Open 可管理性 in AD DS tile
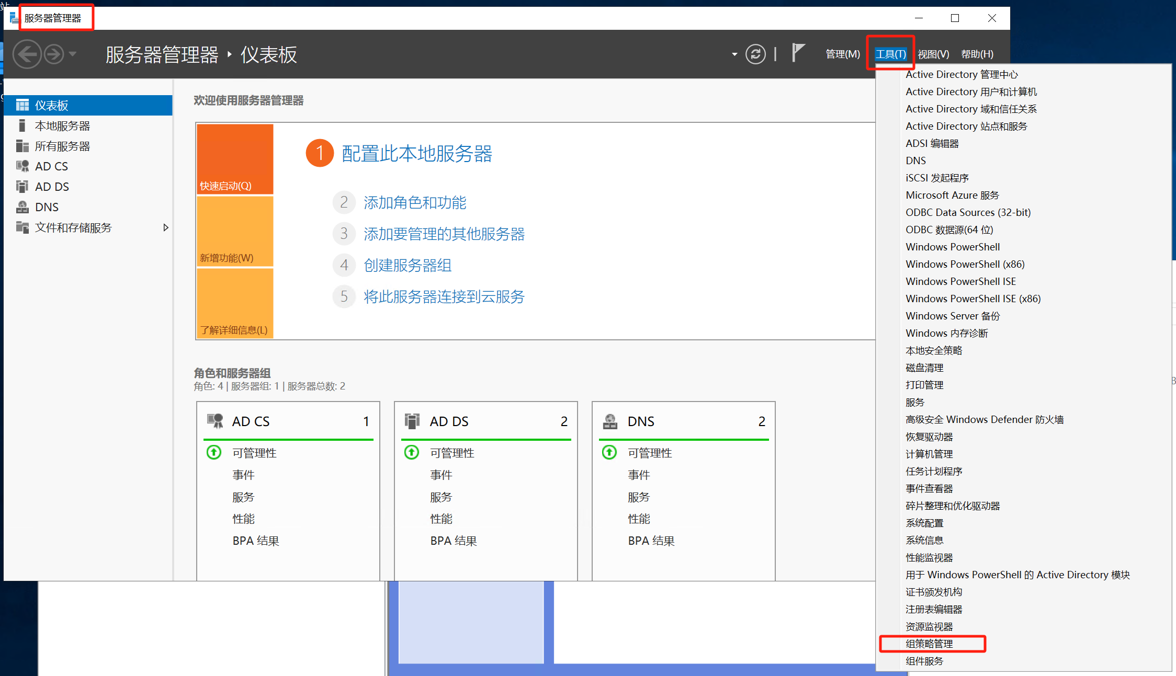 pyautogui.click(x=452, y=453)
